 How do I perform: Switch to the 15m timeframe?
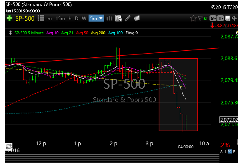(60, 19)
